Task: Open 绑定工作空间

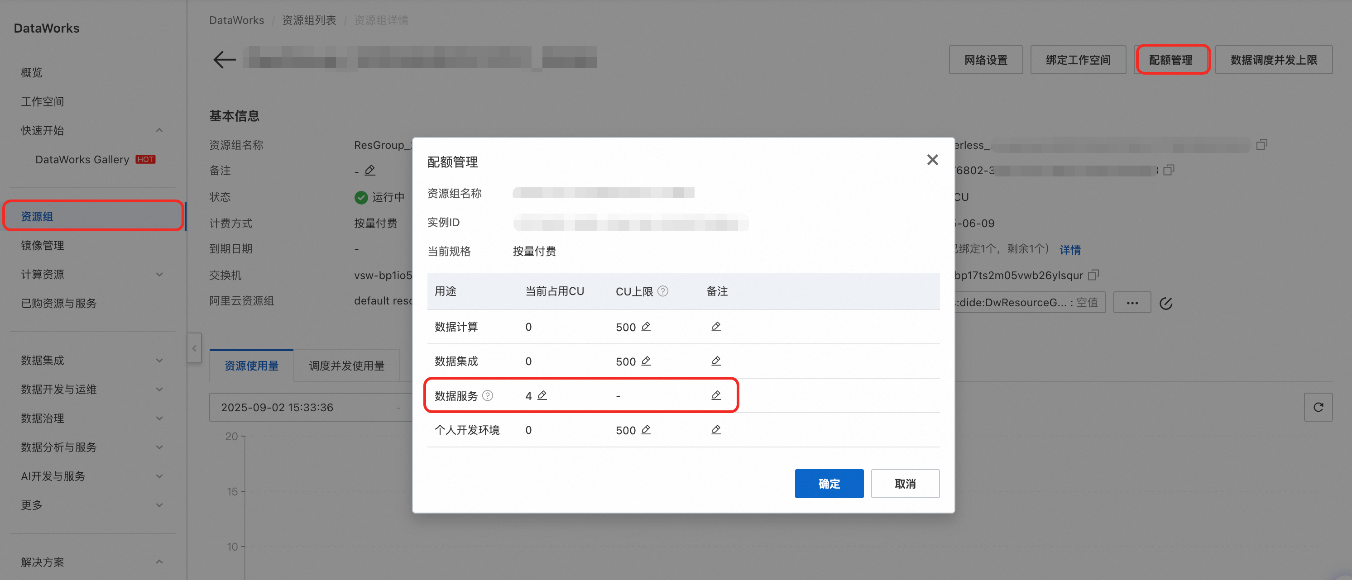Action: click(x=1078, y=60)
